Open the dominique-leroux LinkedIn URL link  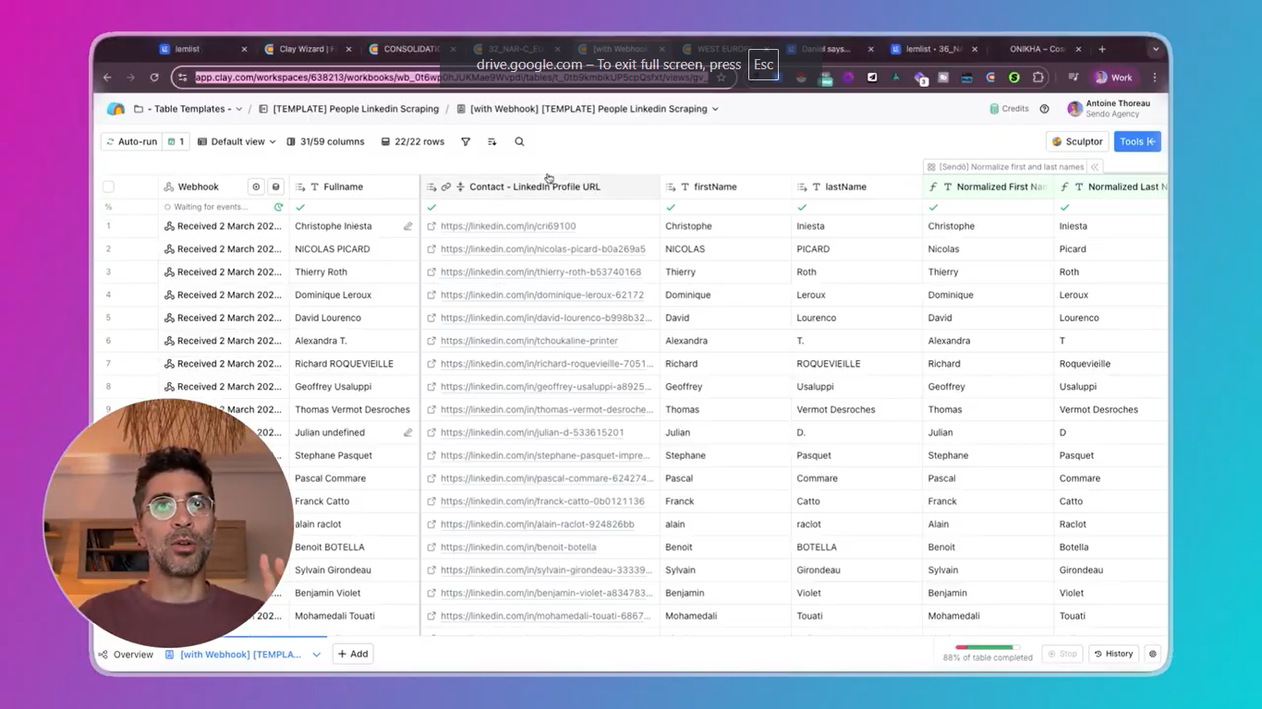click(542, 295)
